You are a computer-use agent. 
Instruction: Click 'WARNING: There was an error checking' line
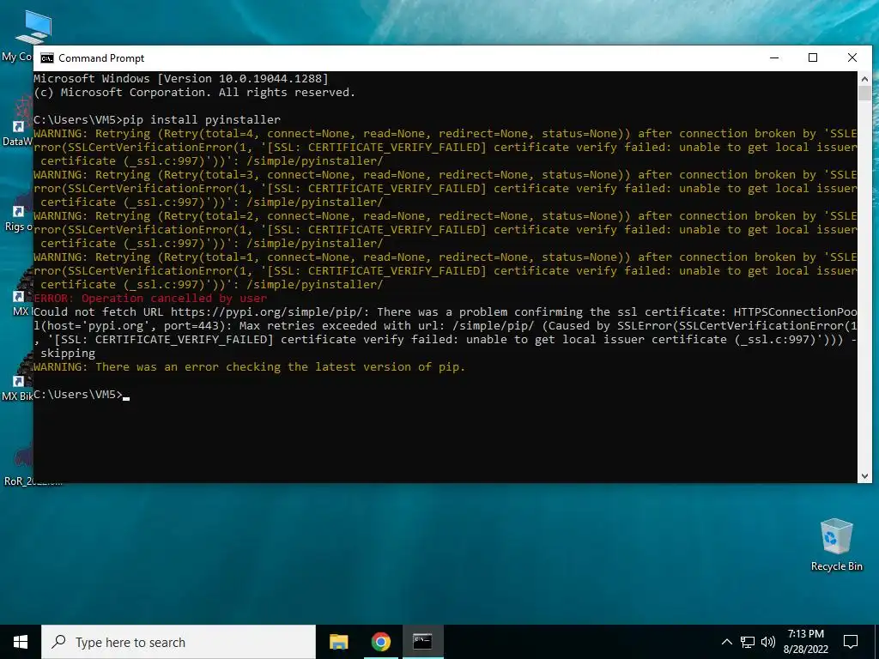click(250, 367)
